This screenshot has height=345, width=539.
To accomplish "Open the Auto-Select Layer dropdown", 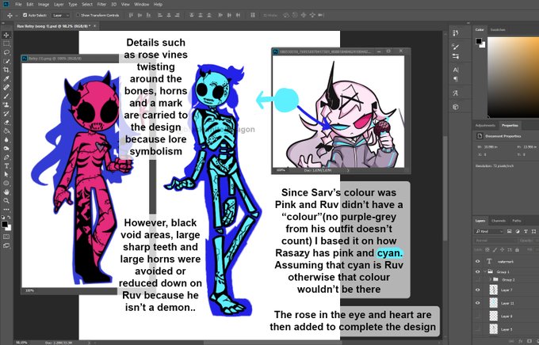I will click(61, 16).
